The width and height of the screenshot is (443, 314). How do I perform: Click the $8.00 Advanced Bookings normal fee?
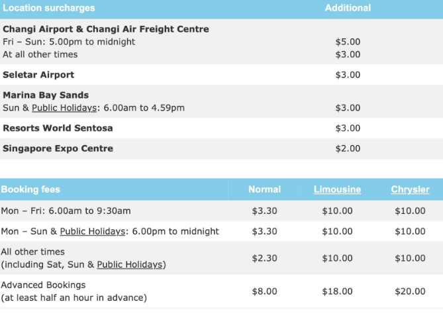coord(264,291)
